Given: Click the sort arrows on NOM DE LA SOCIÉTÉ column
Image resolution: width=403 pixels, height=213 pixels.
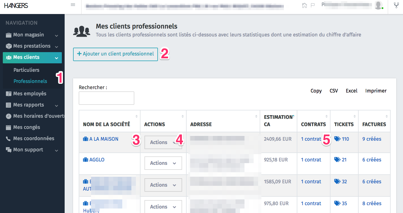Looking at the screenshot, I should 137,116.
